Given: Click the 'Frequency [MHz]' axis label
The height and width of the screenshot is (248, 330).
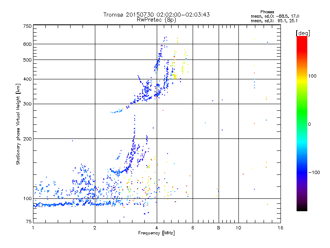Looking at the screenshot, I should pos(156,233).
